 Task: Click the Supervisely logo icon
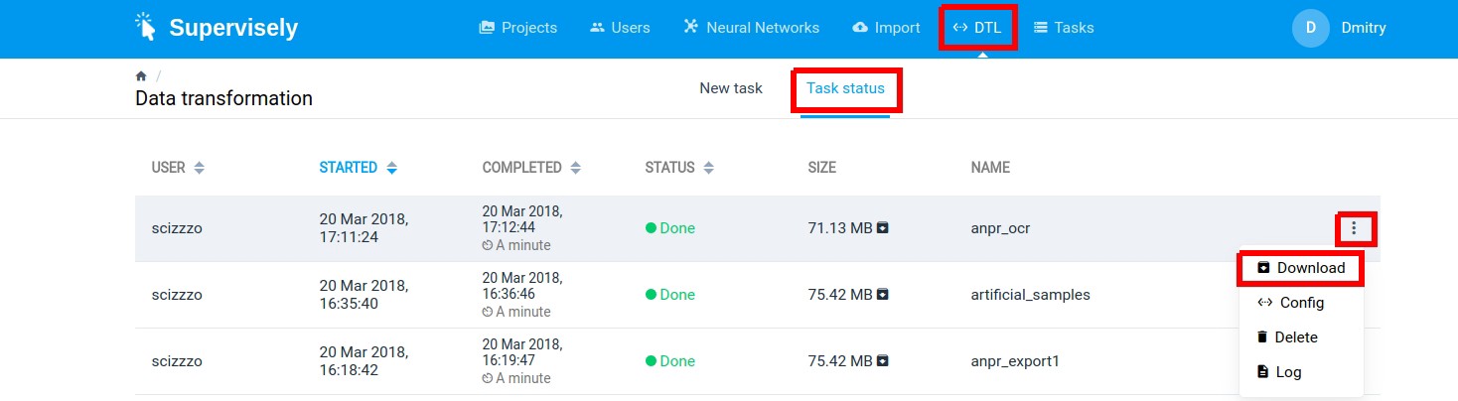point(146,28)
